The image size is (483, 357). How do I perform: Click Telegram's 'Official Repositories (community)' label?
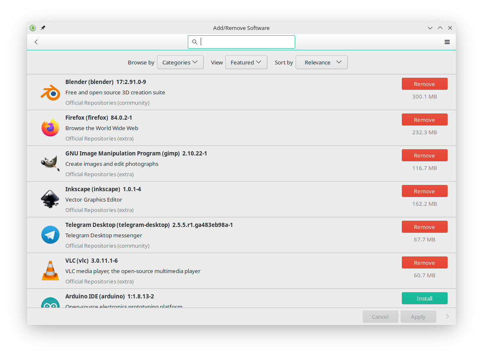point(107,246)
